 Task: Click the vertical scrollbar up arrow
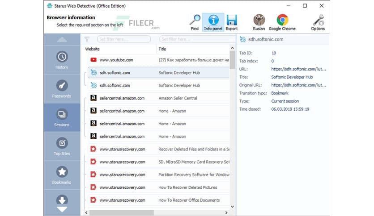coord(232,48)
